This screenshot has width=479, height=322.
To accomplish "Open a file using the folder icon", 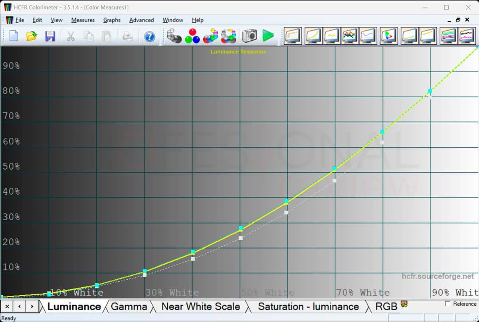I will 32,36.
